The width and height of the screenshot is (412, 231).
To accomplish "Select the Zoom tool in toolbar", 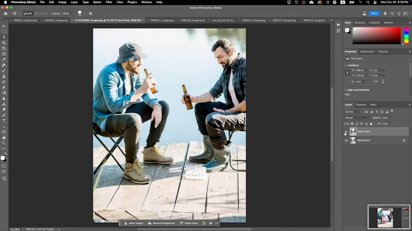I will coord(4,143).
